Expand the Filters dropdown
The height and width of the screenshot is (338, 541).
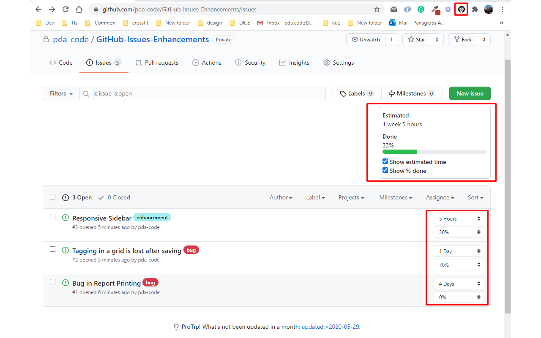(x=61, y=93)
